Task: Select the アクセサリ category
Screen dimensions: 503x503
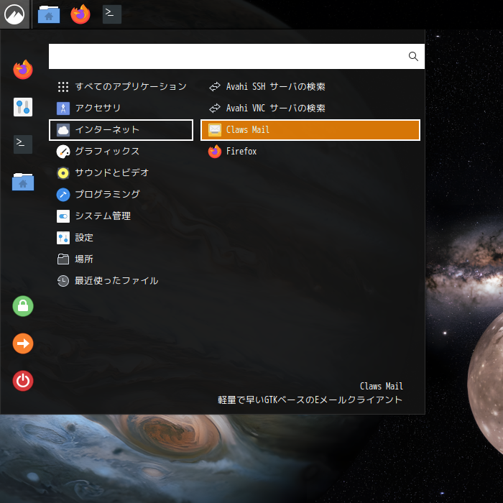Action: coord(121,108)
